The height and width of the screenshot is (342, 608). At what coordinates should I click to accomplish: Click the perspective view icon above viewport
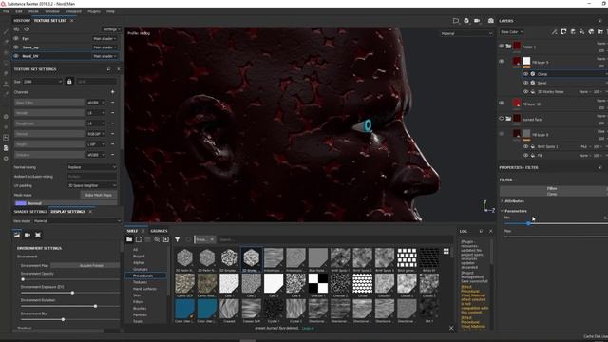pos(456,21)
